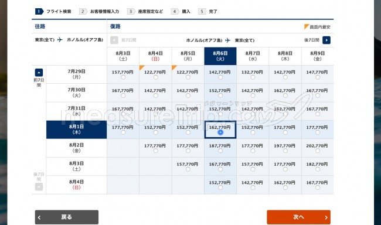381x225 pixels.
Task: Choose 177,770円 radio for 8月1日 and 8月3日
Action: point(123,132)
